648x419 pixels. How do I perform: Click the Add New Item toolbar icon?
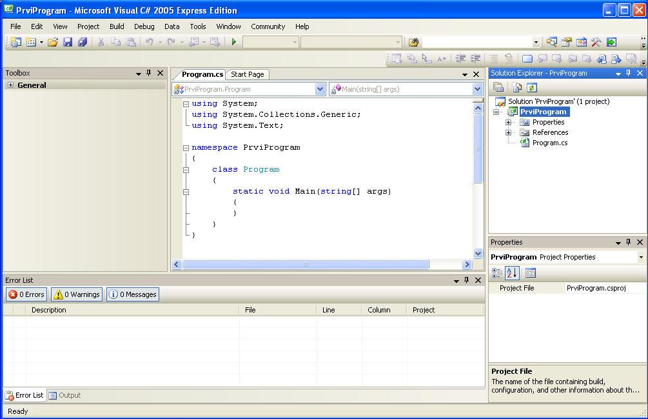(x=31, y=42)
